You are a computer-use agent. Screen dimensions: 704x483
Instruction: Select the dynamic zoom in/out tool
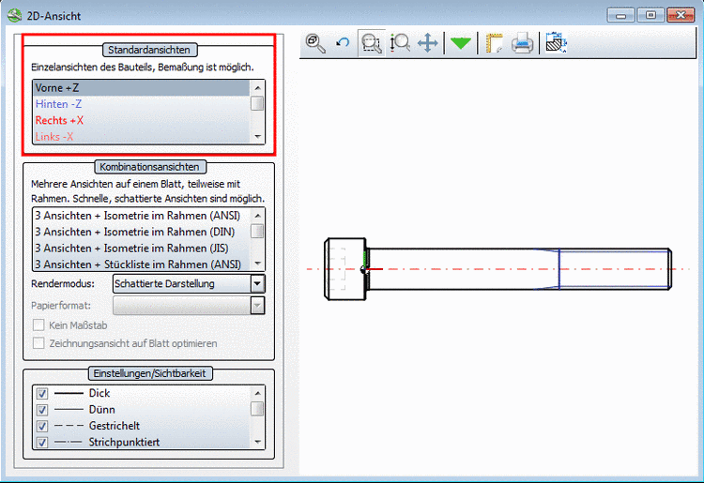(400, 43)
